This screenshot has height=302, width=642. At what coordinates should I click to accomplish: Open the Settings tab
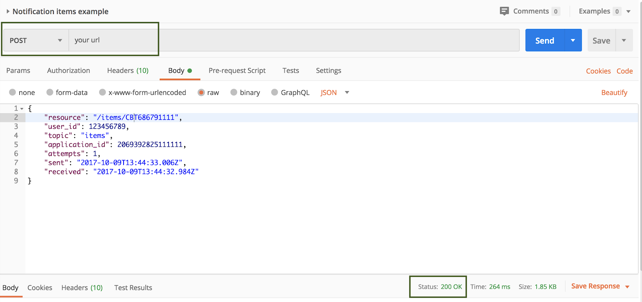(328, 71)
